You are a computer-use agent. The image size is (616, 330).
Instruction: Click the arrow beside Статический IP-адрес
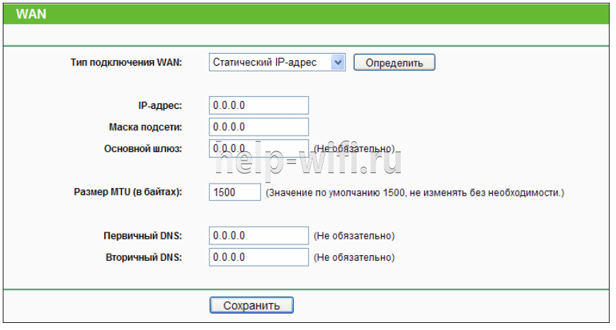pyautogui.click(x=338, y=63)
